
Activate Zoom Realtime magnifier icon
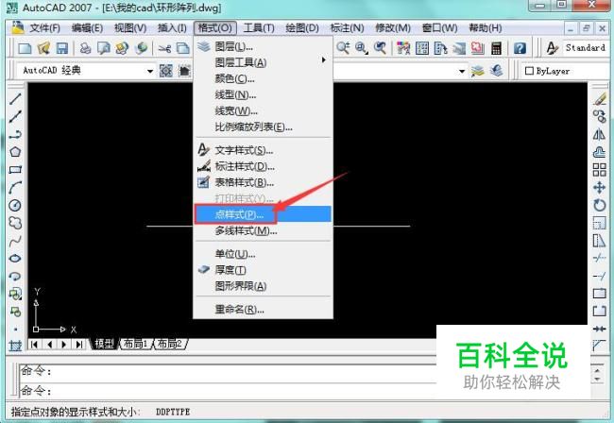(x=344, y=48)
